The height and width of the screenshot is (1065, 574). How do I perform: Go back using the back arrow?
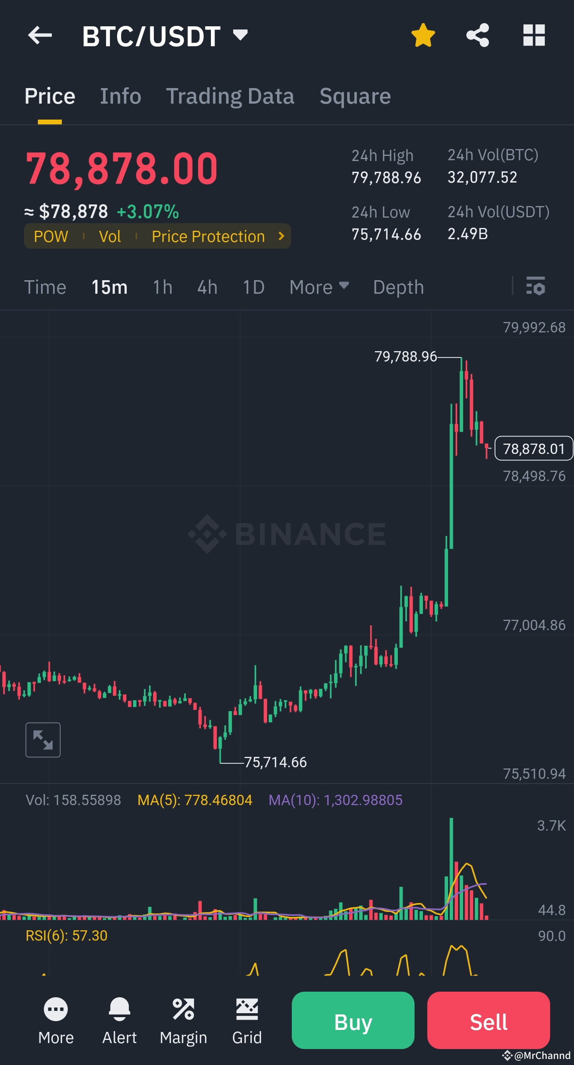pos(40,35)
